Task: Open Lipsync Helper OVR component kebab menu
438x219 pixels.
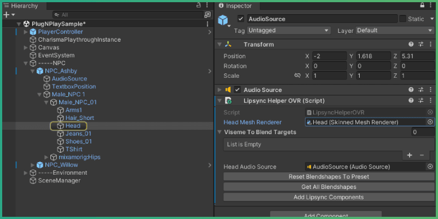Action: coord(430,101)
